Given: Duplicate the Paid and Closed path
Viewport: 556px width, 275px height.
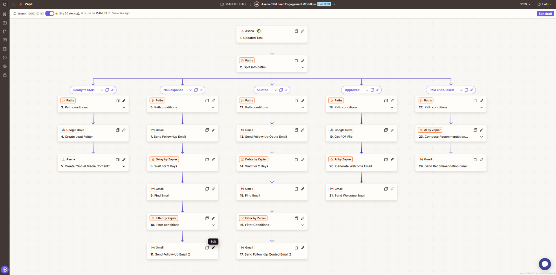Looking at the screenshot, I should point(466,90).
